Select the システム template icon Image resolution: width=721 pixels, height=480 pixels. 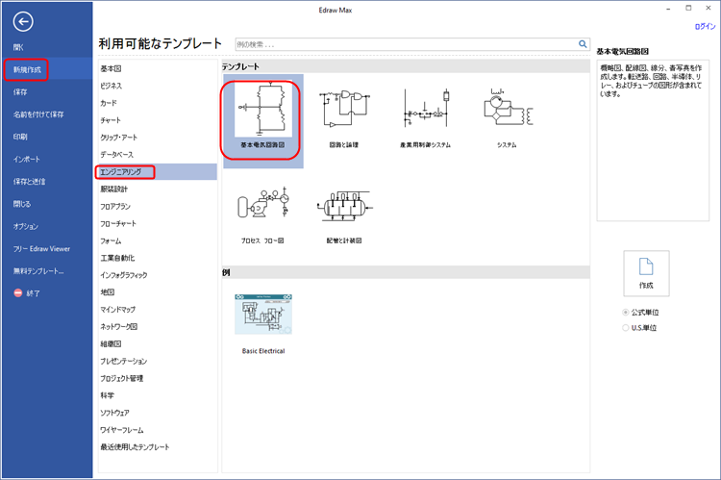point(507,107)
